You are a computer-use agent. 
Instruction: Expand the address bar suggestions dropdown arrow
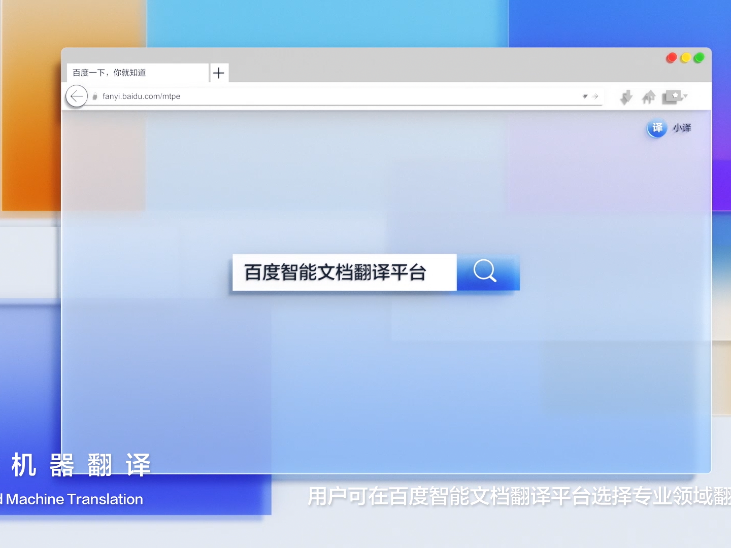(x=585, y=96)
